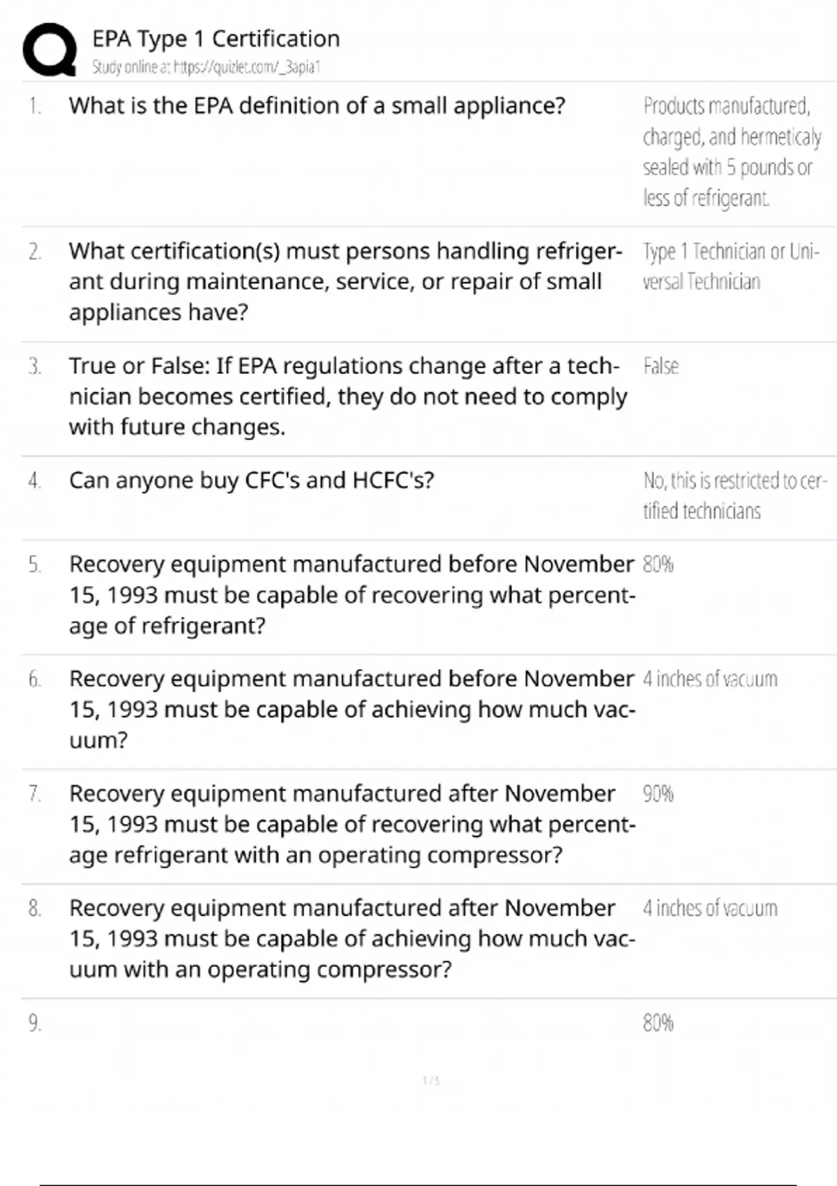Select the True or False regulations question

tap(347, 396)
